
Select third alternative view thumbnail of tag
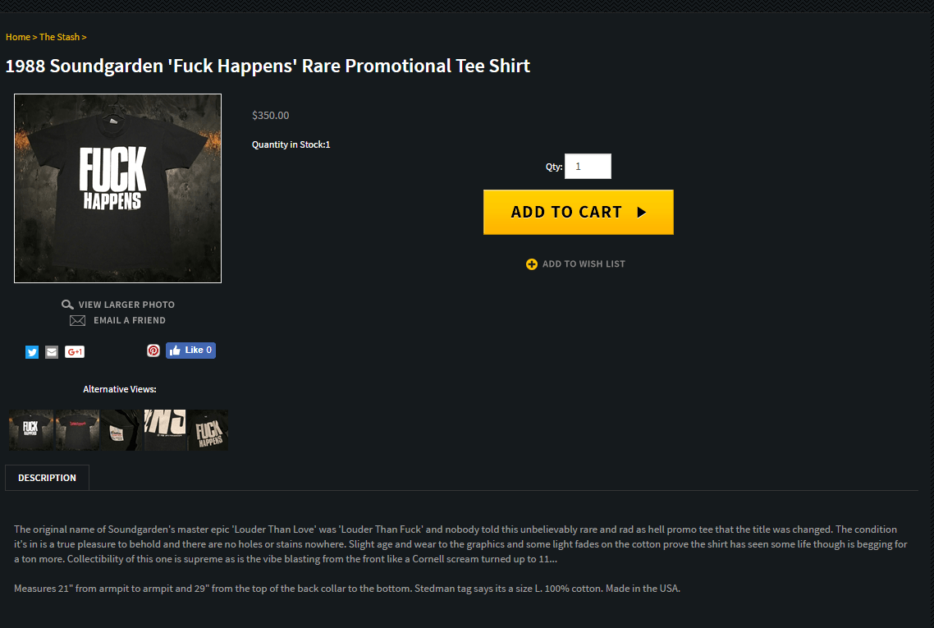pos(122,429)
